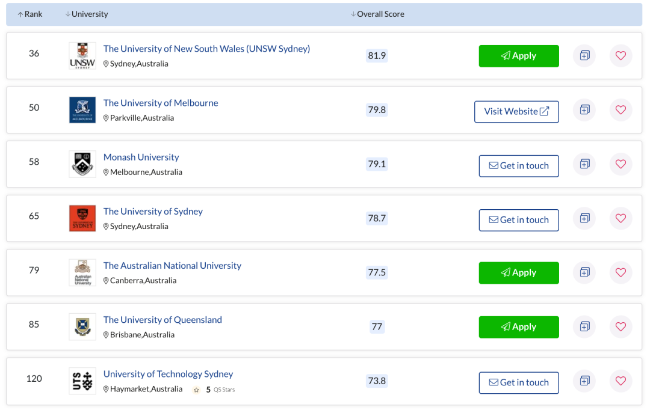The height and width of the screenshot is (410, 650).
Task: Add Monash University to compare list
Action: (x=584, y=164)
